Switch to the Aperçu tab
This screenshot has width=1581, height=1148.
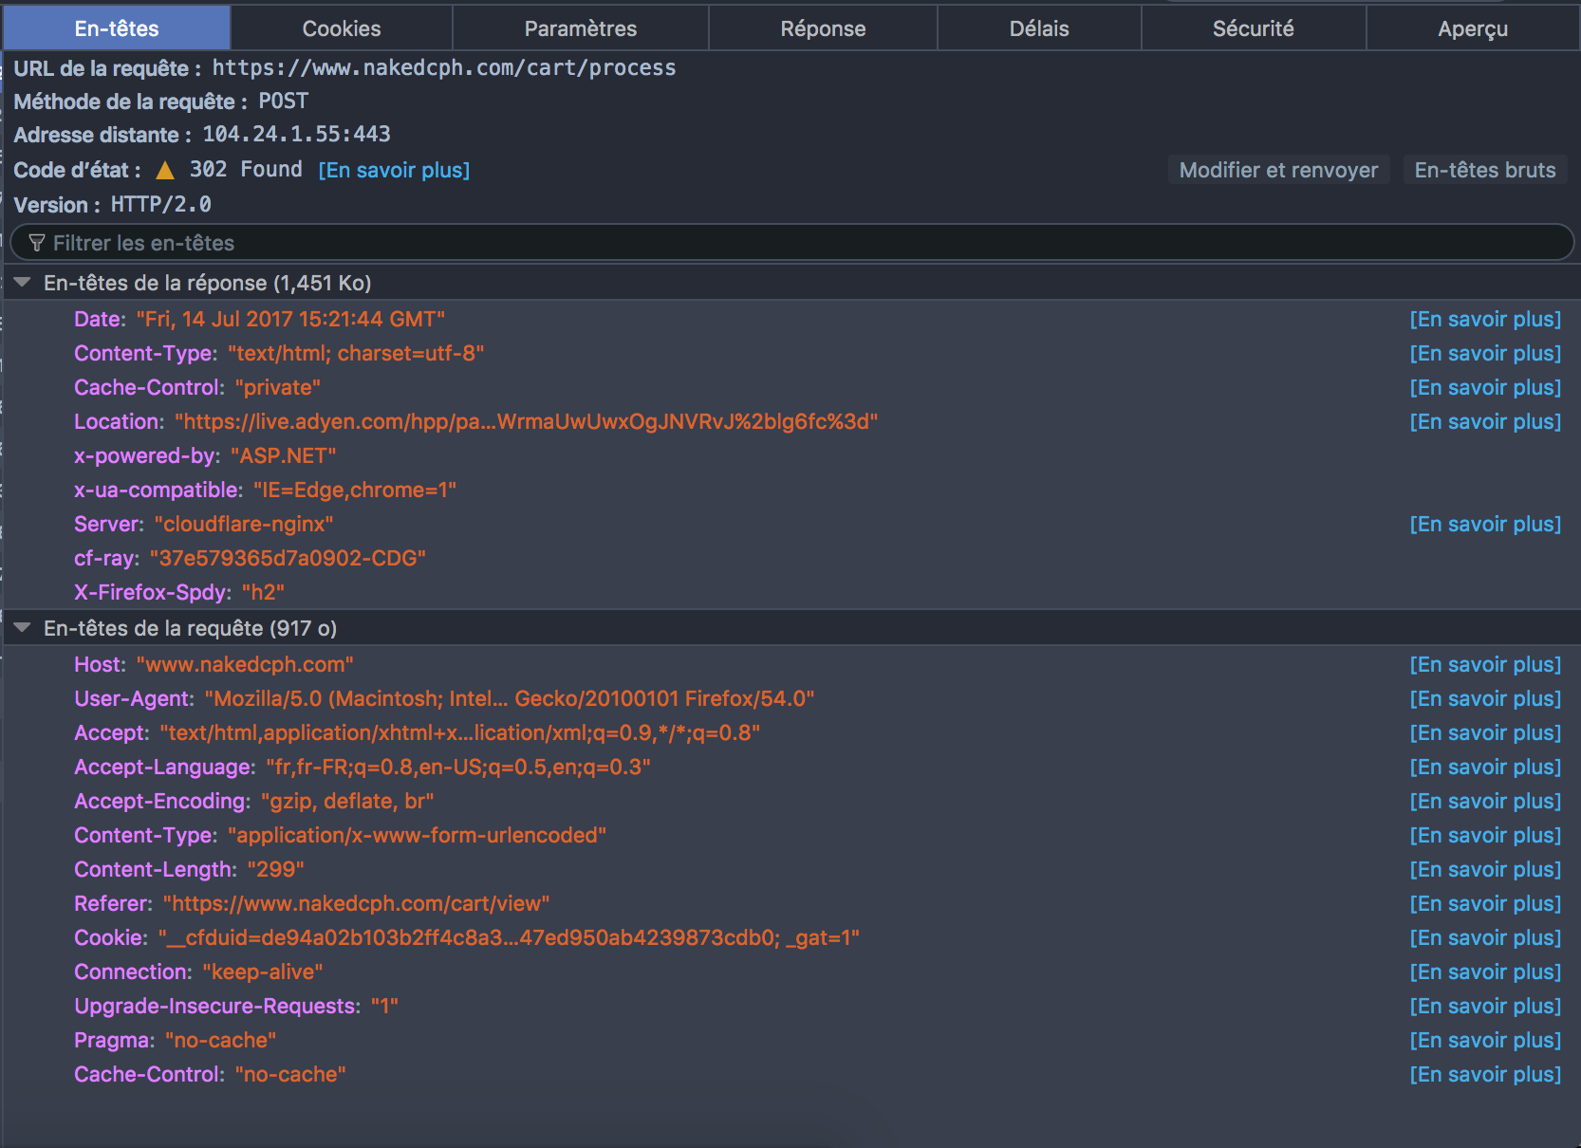[x=1472, y=28]
